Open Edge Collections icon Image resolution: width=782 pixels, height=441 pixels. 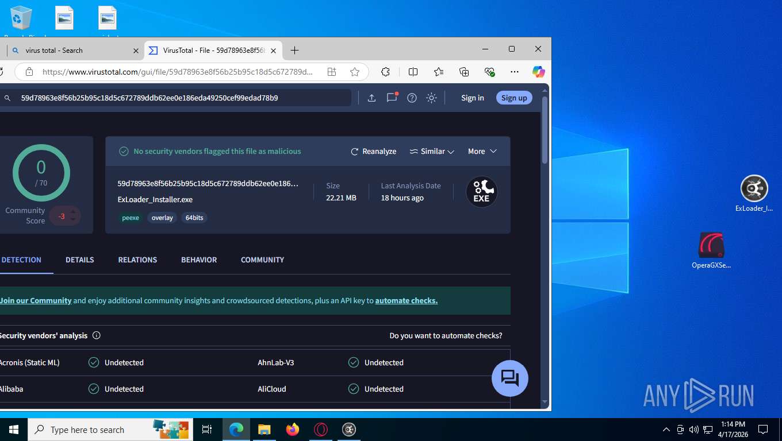tap(464, 72)
